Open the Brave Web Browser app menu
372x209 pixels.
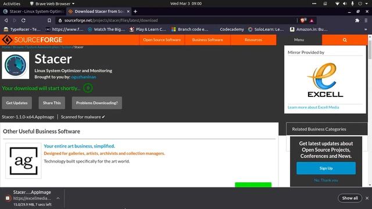52,3
